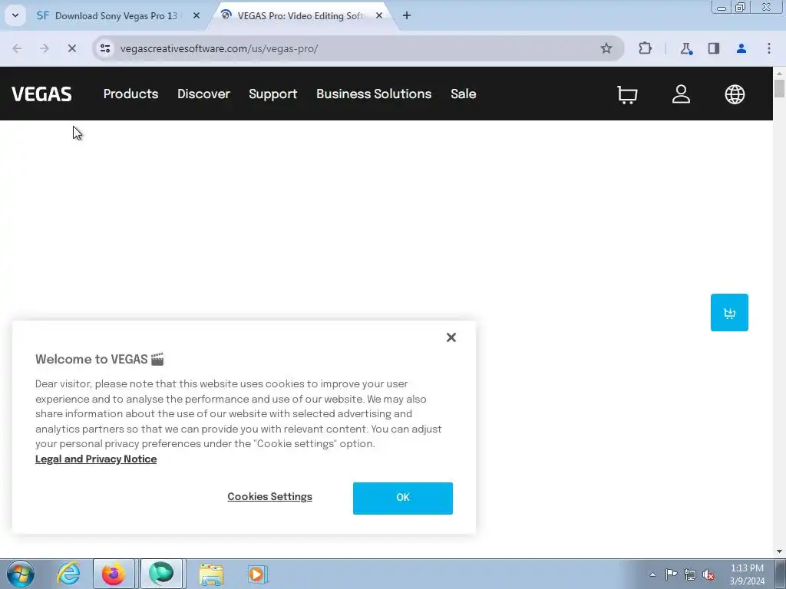
Task: Open the Discover menu
Action: pyautogui.click(x=203, y=94)
